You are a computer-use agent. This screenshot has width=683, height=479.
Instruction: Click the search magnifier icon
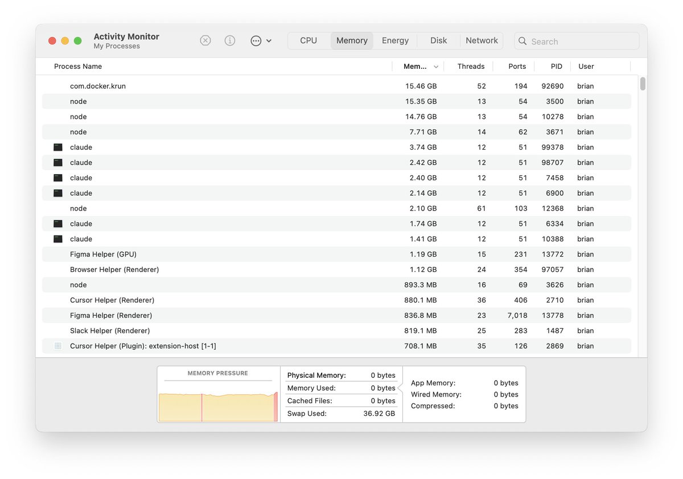(x=522, y=41)
